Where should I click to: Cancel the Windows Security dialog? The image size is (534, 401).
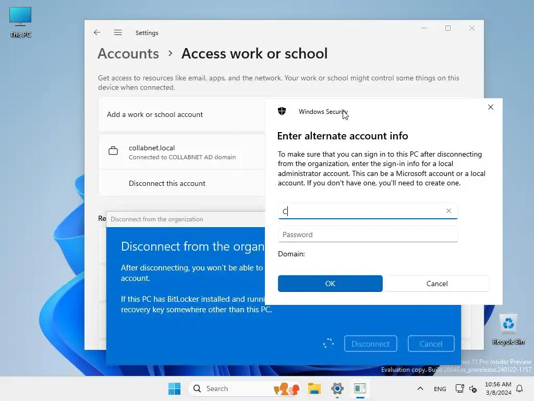(x=437, y=284)
